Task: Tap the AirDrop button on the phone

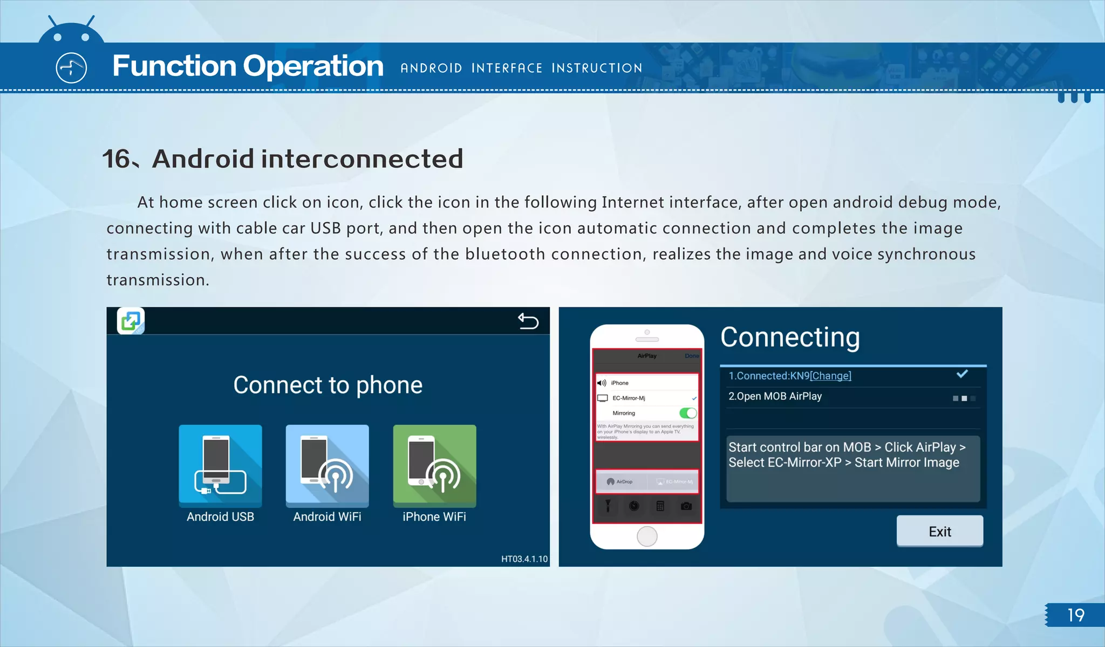Action: (620, 481)
